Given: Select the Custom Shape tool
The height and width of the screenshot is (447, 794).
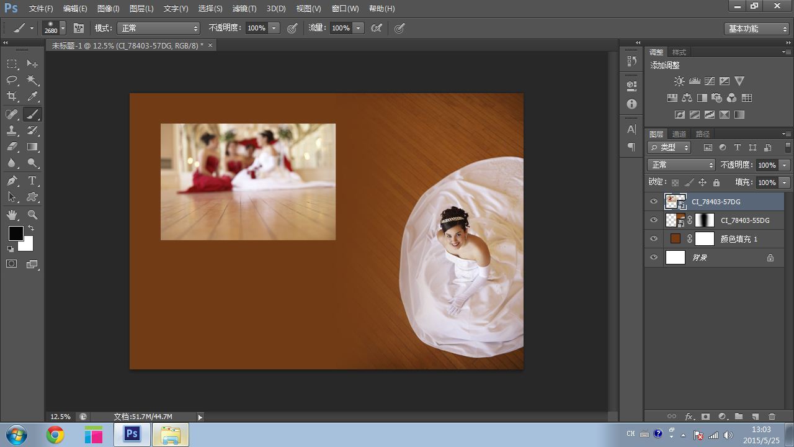Looking at the screenshot, I should (32, 197).
